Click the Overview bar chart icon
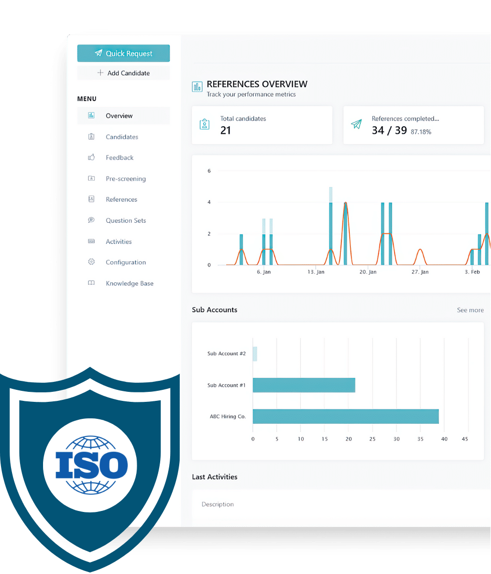This screenshot has height=574, width=491. (91, 116)
